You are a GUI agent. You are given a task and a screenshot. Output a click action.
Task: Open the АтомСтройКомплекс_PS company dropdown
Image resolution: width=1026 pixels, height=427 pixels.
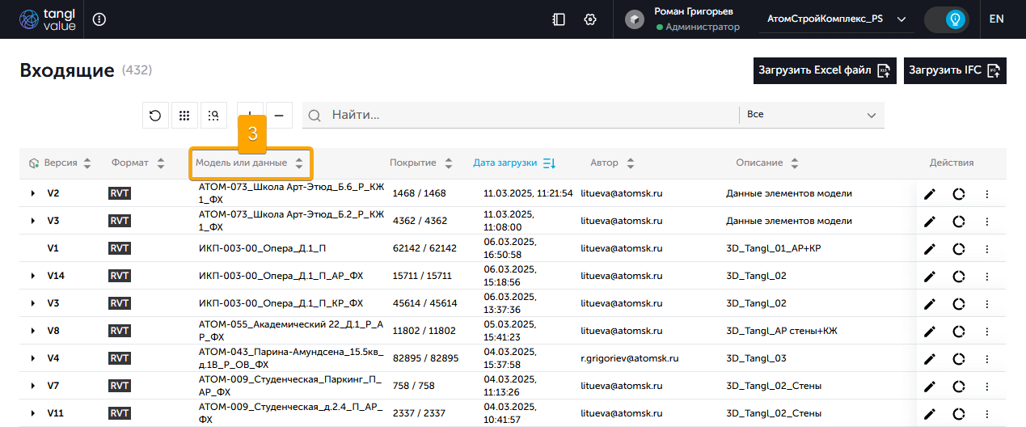835,19
